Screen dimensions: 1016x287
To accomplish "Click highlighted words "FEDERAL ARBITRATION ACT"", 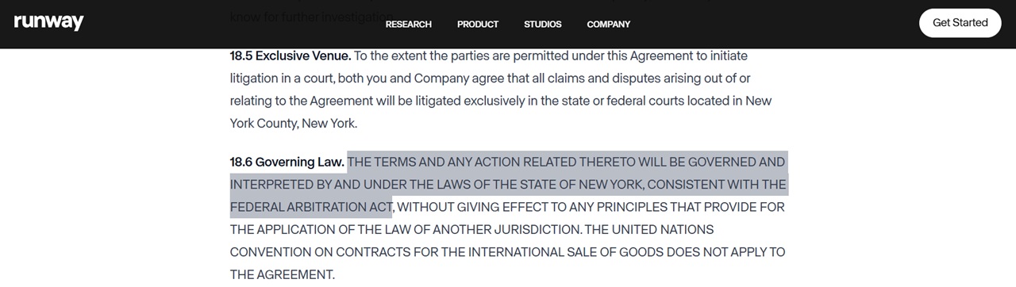I will (311, 207).
